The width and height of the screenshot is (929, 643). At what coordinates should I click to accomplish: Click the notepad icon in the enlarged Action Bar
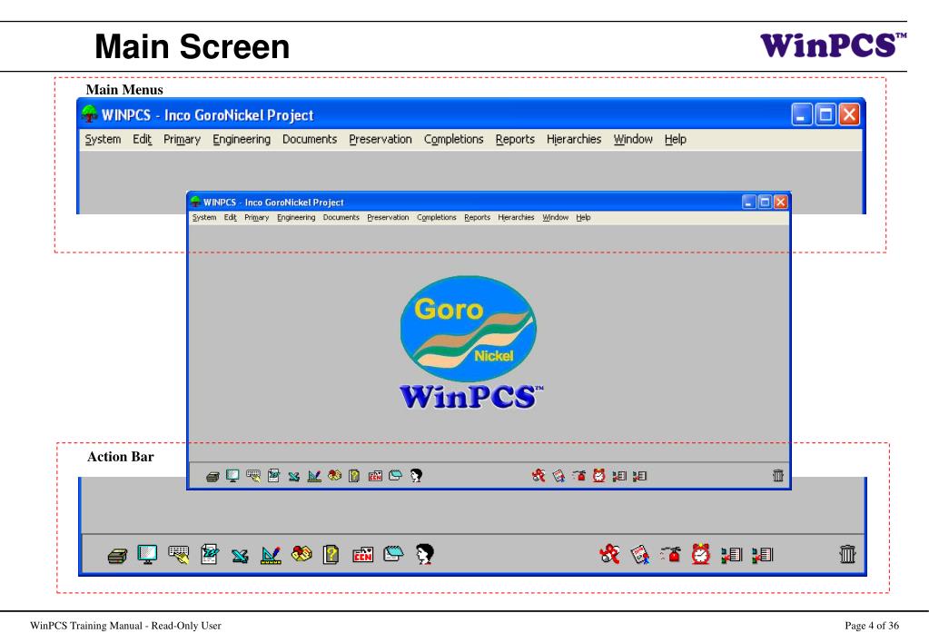pos(393,554)
